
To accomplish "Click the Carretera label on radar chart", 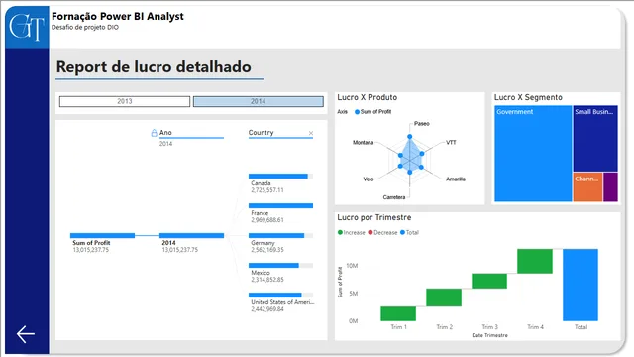I will 394,197.
